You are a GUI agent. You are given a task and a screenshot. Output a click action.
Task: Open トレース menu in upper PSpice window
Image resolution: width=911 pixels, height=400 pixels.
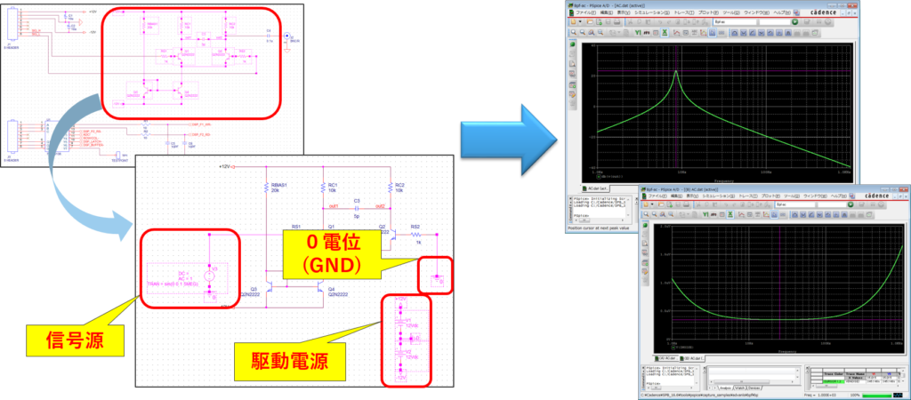click(x=684, y=12)
